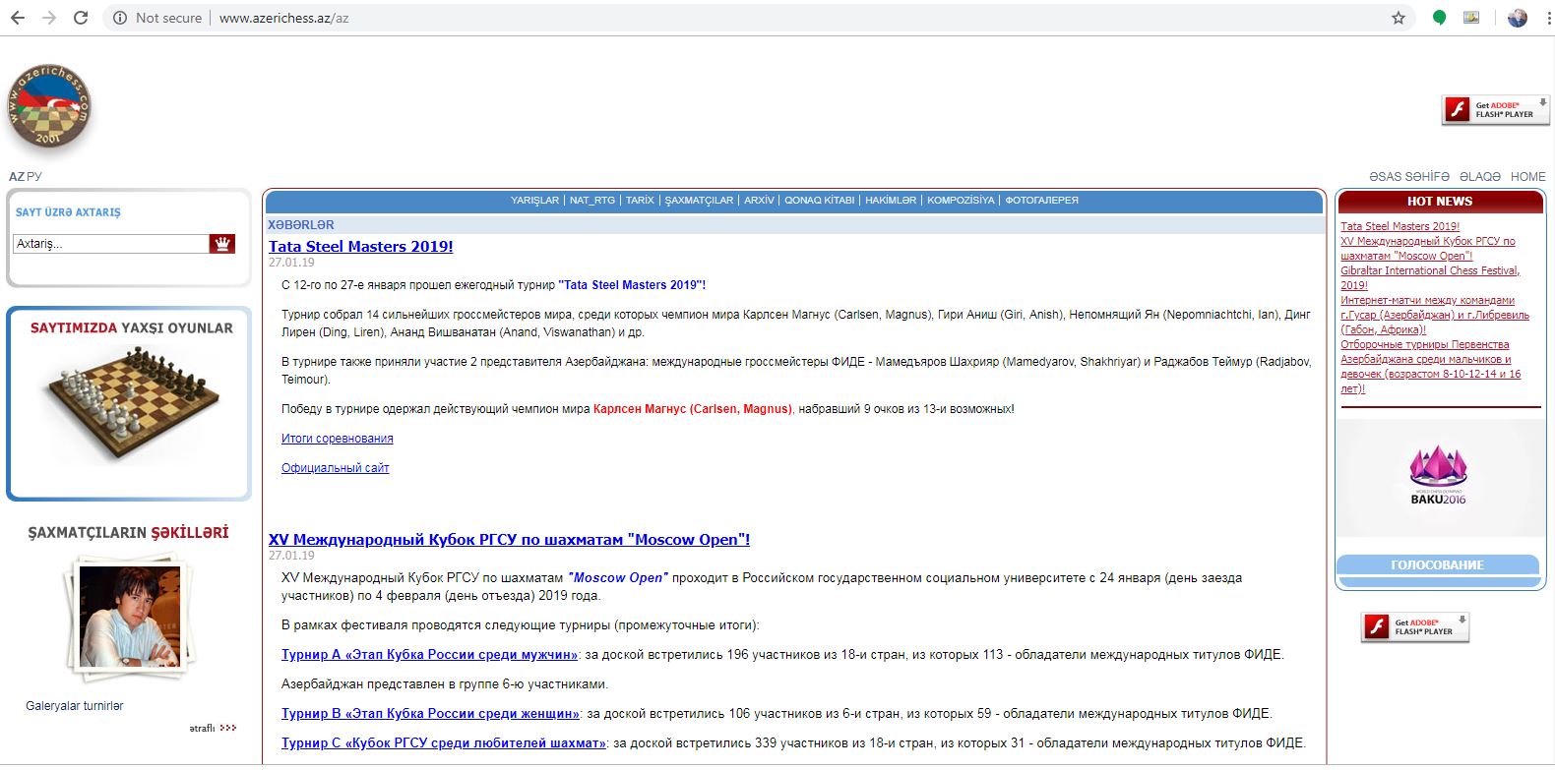
Task: Go to ƏSAS SƏHİFƏ link
Action: click(x=1409, y=177)
